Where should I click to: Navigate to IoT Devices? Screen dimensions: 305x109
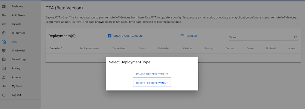(x=20, y=33)
